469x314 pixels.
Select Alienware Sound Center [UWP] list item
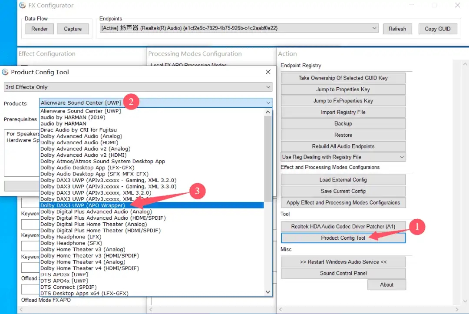152,111
